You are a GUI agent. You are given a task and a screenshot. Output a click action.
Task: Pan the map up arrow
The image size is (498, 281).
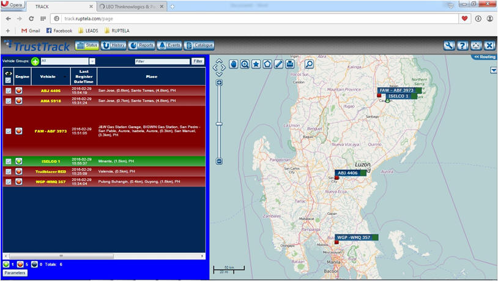point(219,61)
